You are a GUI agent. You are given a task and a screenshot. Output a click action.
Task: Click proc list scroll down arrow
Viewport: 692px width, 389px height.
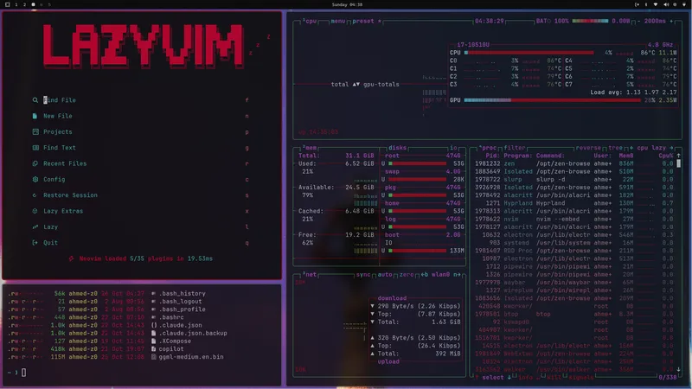679,370
